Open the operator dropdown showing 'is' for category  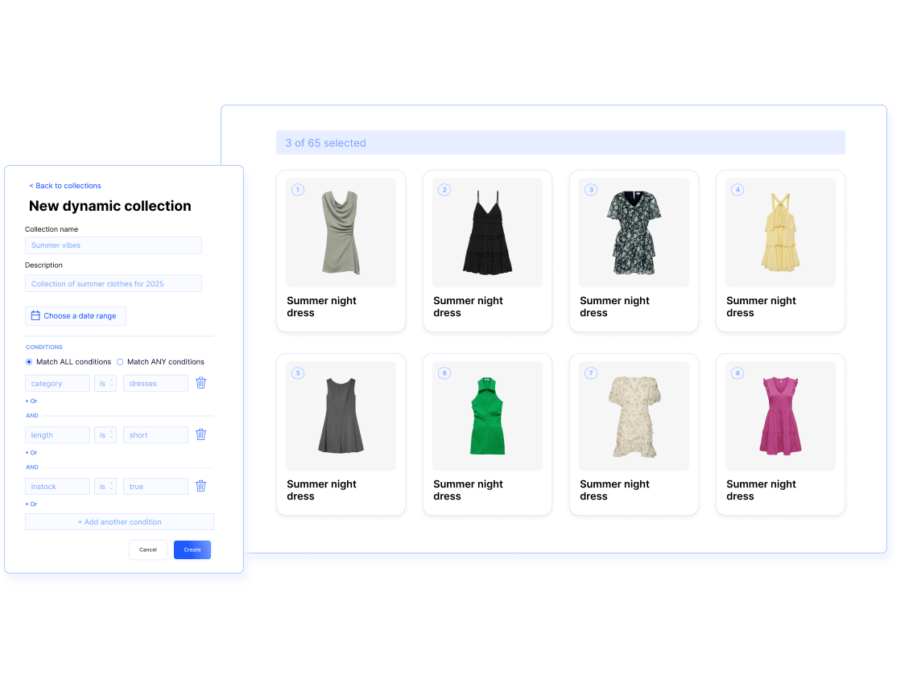pyautogui.click(x=105, y=383)
